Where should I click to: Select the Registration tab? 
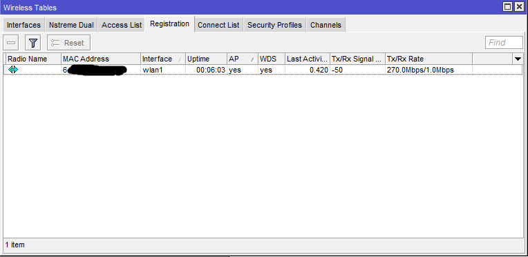point(169,24)
